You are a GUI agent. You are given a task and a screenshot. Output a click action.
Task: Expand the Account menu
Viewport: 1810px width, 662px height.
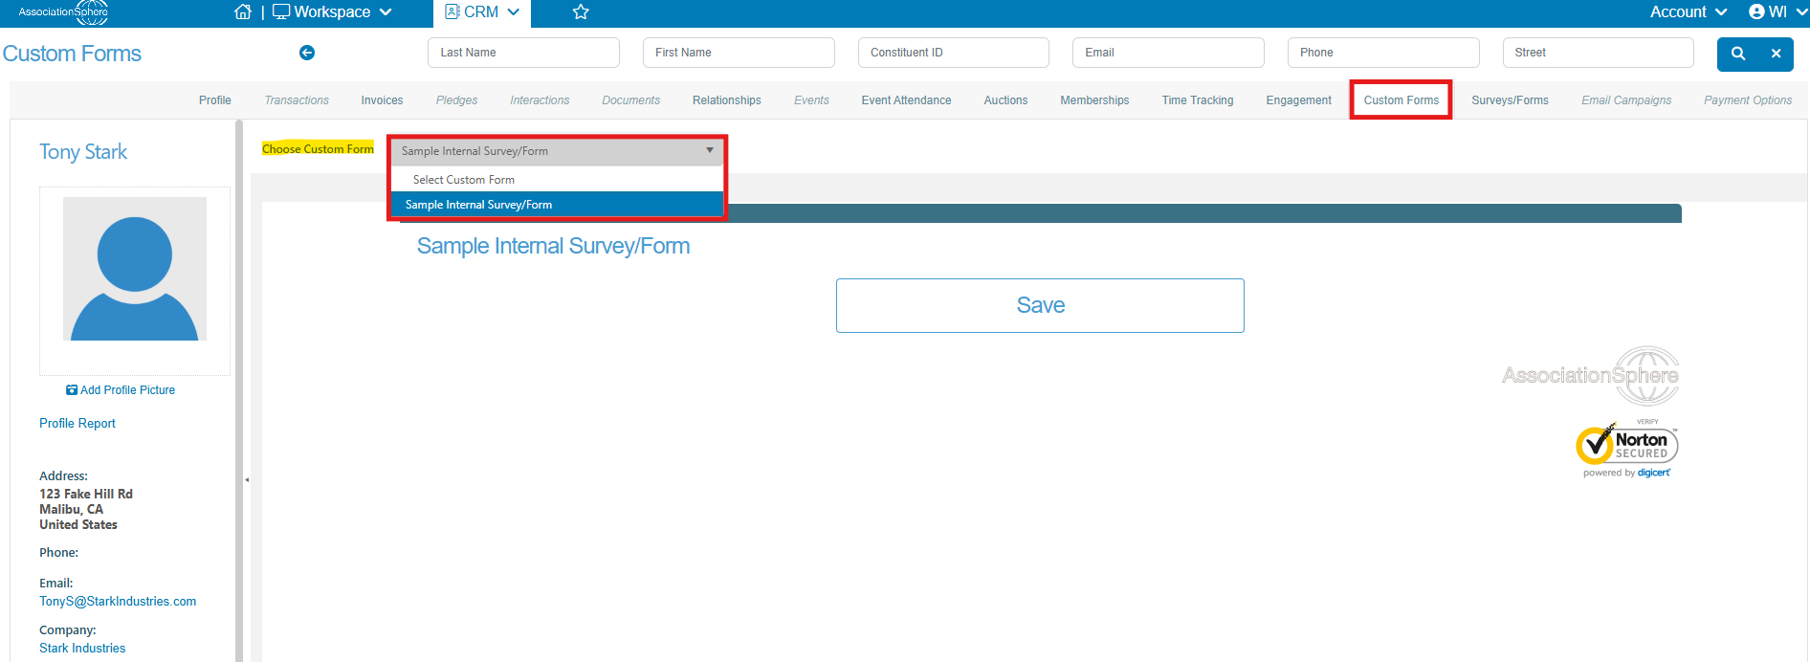click(x=1689, y=11)
